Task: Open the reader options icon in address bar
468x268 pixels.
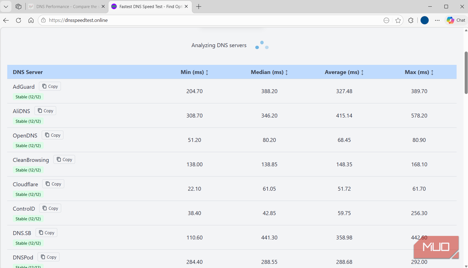Action: coord(386,20)
